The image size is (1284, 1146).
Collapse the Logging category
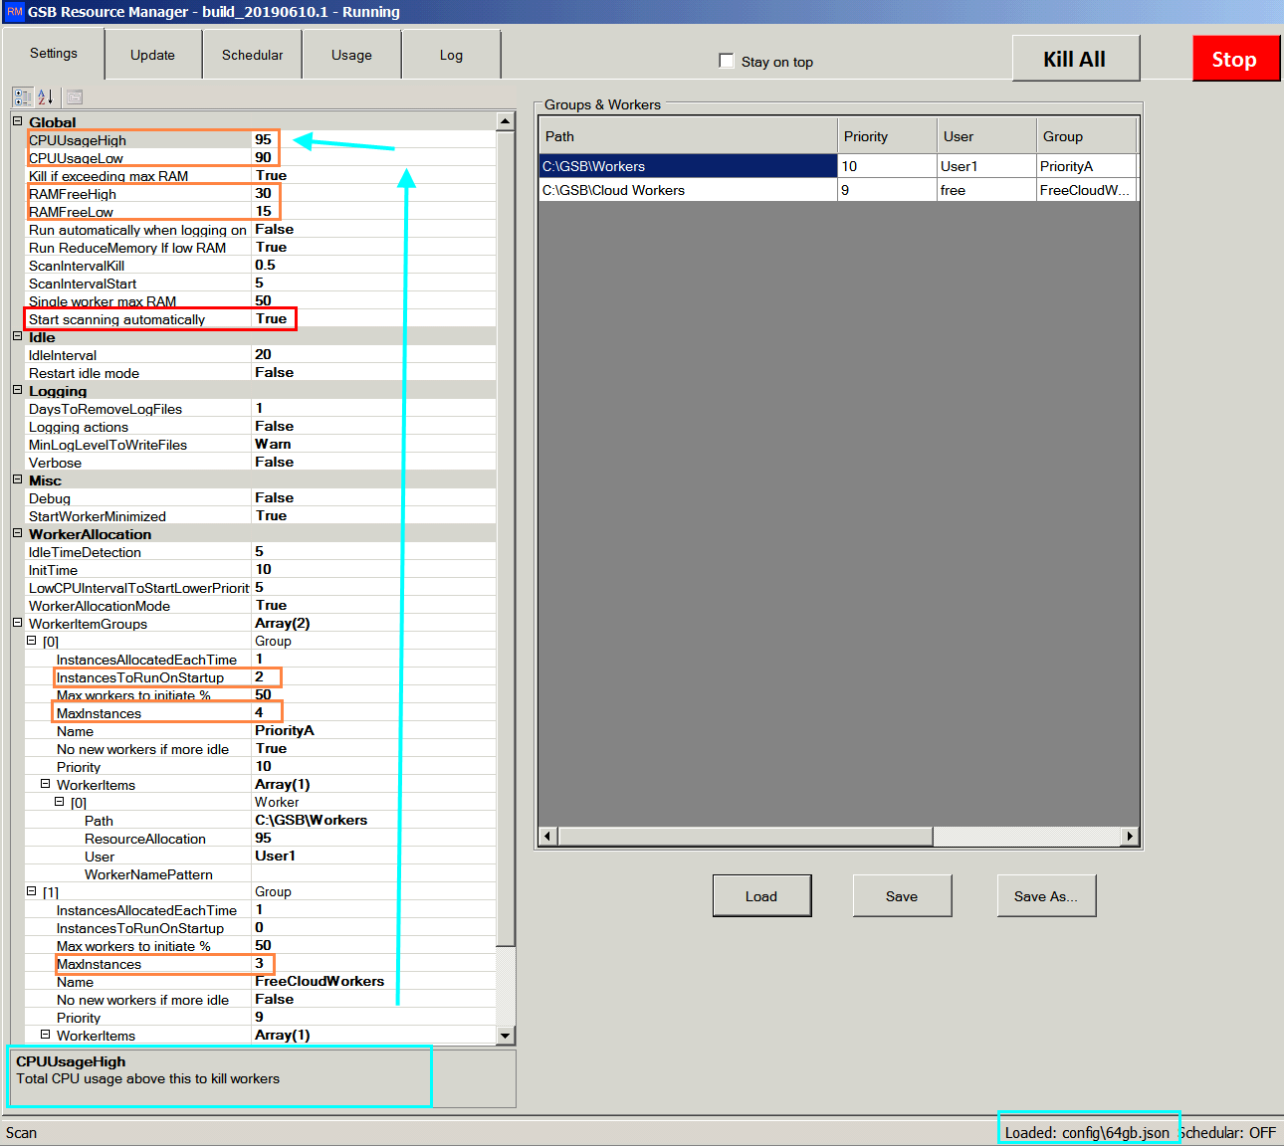(17, 390)
